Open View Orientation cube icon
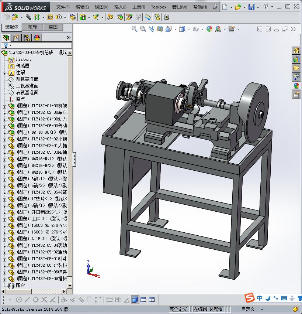302x314 pixels. coord(169,29)
